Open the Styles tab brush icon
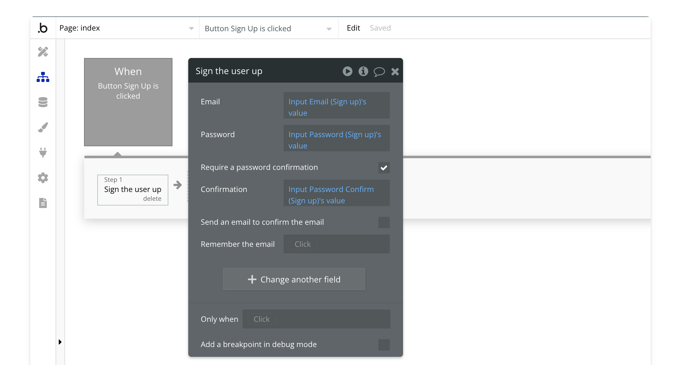Screen dimensions: 681x365 pyautogui.click(x=43, y=127)
